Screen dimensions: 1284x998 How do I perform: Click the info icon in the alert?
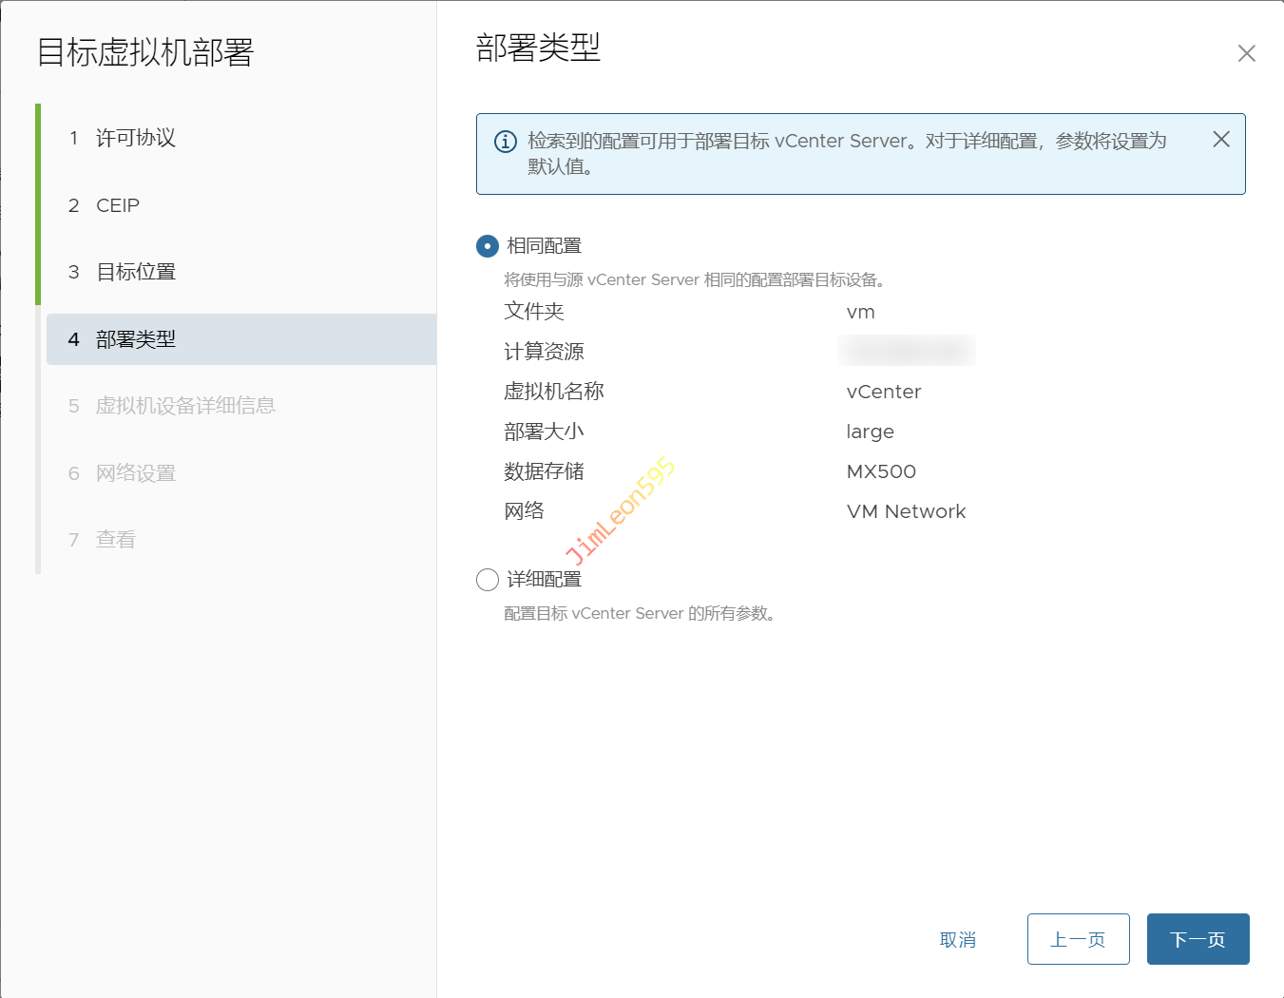pos(506,142)
